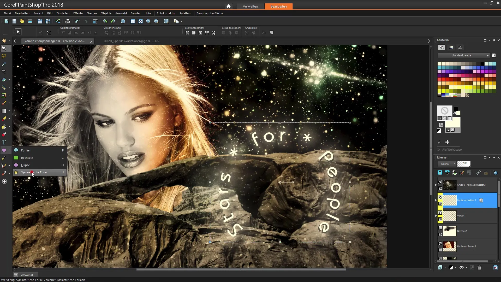
Task: Select the Crop tool
Action: click(4, 72)
